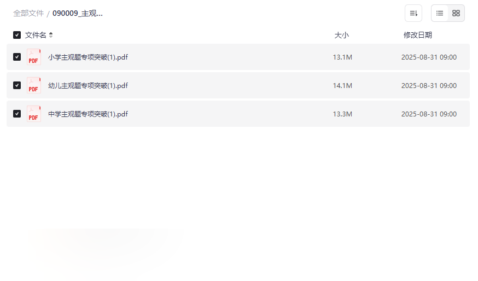Image resolution: width=478 pixels, height=281 pixels.
Task: Open file name 幼儿主观题专项突破(1).pdf
Action: 88,86
